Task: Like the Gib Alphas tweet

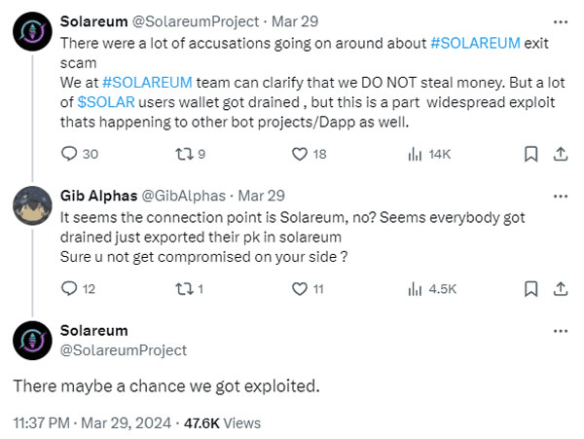Action: (x=300, y=288)
